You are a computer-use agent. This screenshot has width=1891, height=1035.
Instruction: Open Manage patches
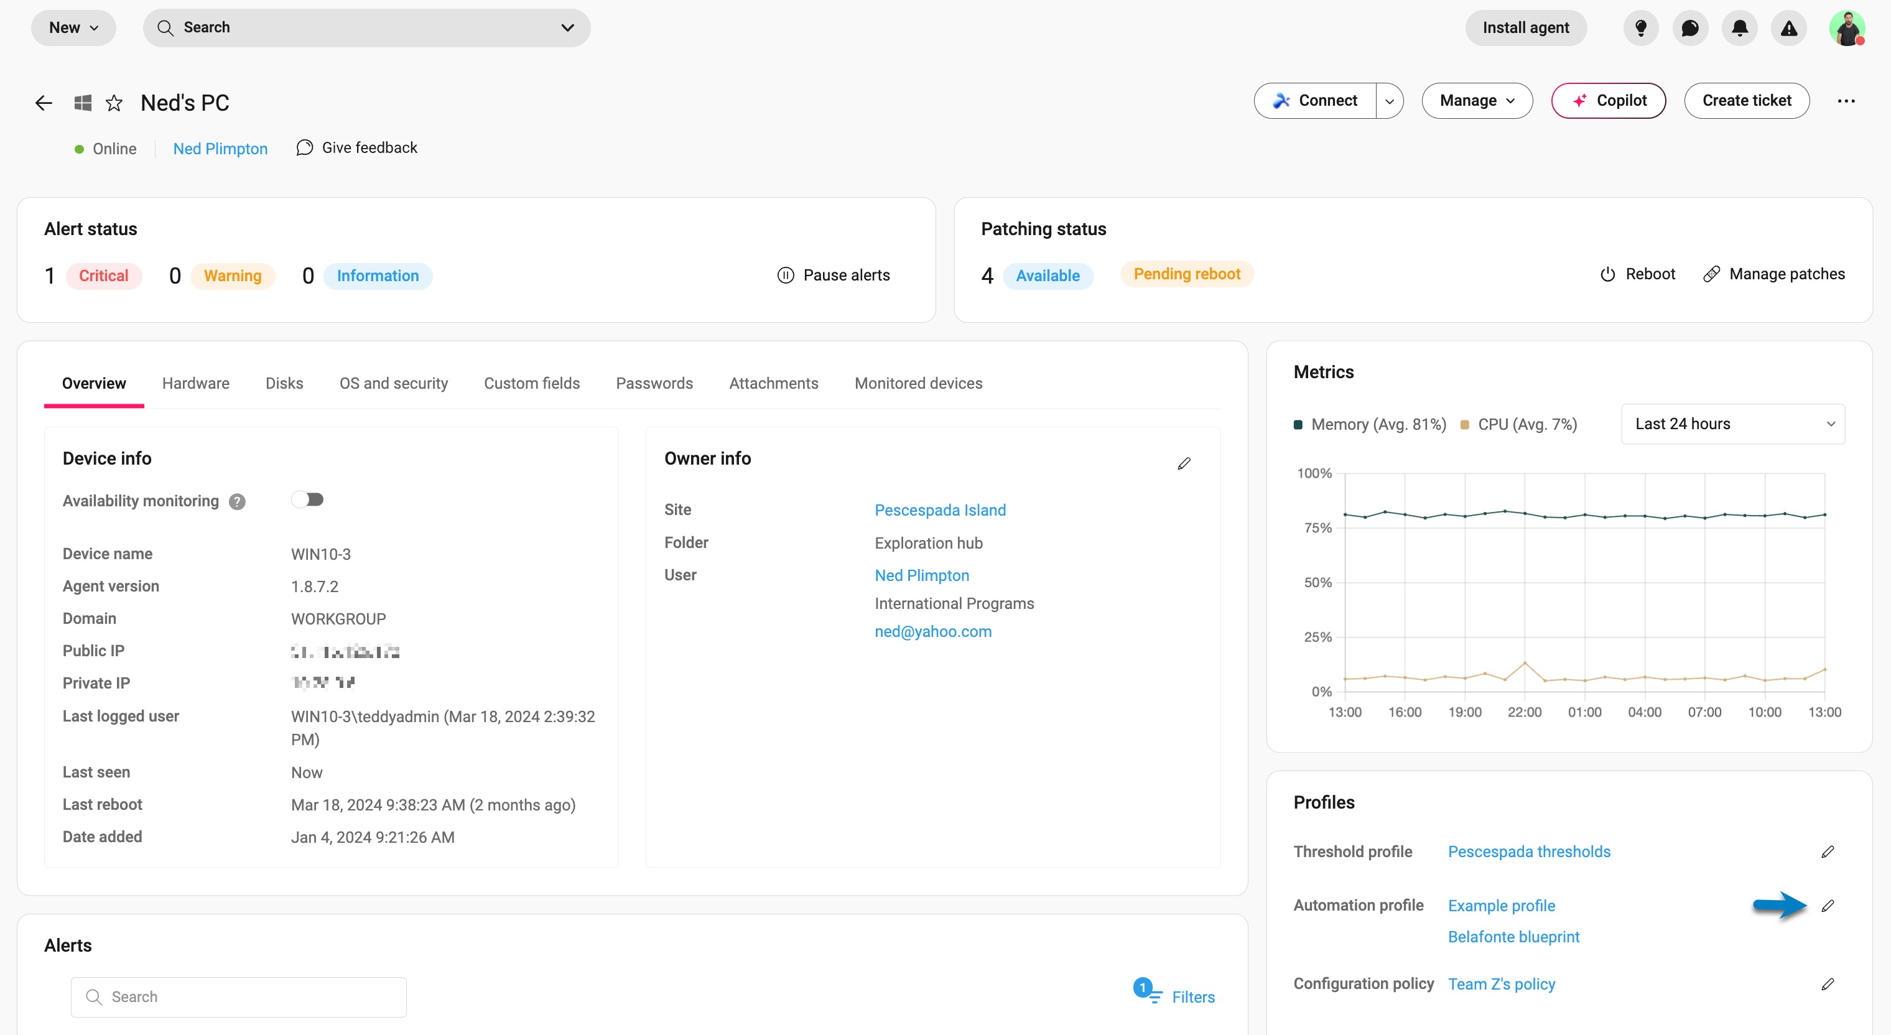(x=1773, y=274)
